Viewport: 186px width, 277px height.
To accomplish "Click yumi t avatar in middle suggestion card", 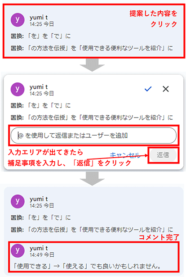I will pos(18,89).
